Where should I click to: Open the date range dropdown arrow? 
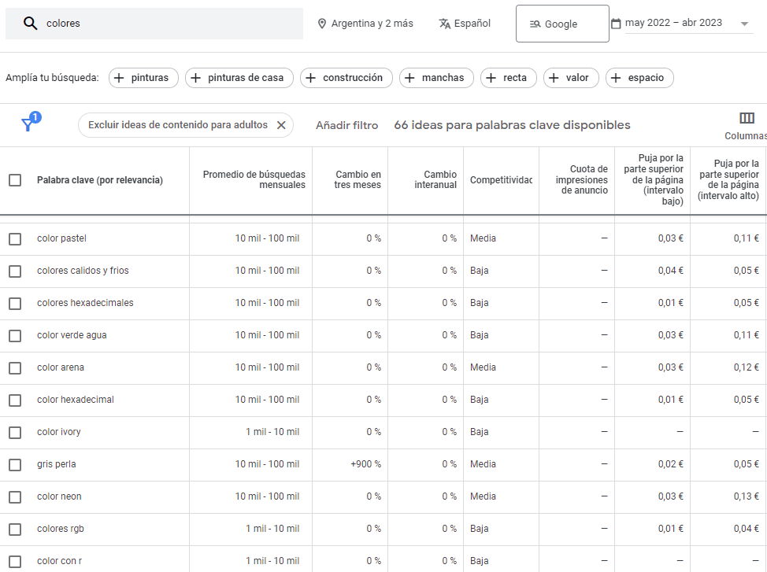click(x=744, y=24)
